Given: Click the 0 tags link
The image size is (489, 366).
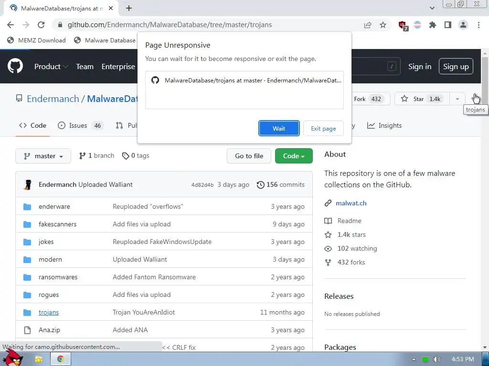Looking at the screenshot, I should pos(136,156).
